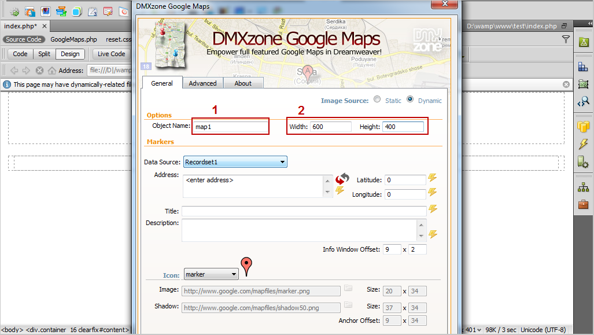Dismiss the dynamically-related files notification bar
594x335 pixels.
(566, 84)
